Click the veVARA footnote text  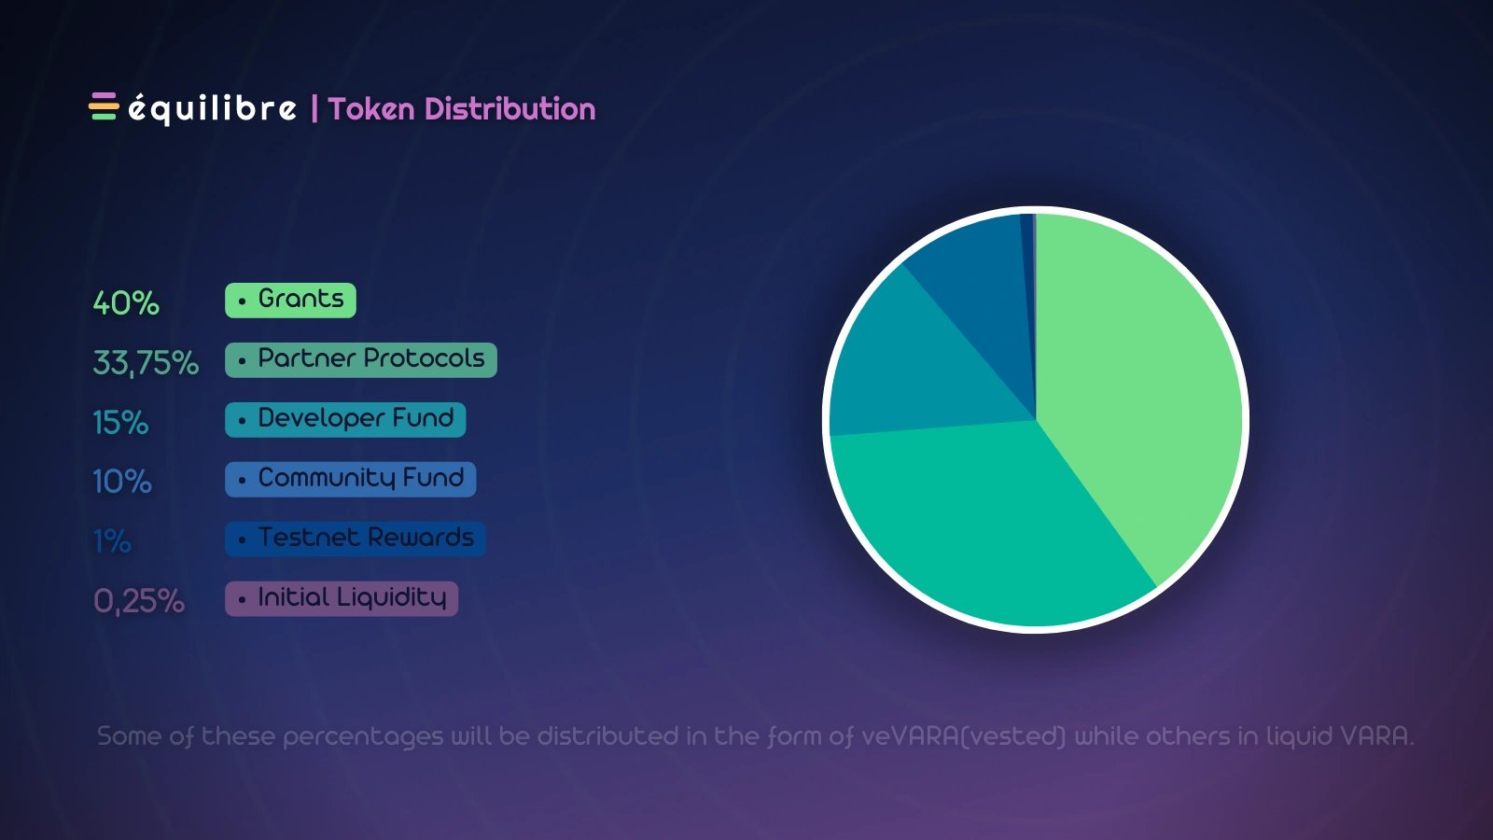click(x=755, y=736)
